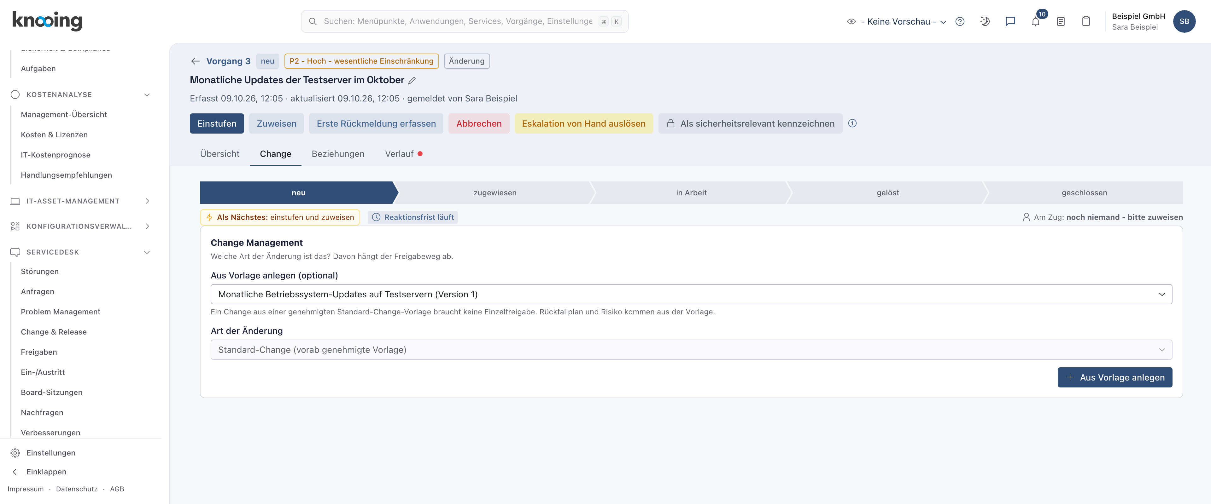Open the clipboard icon in header
Screen dimensions: 1211x504
(1086, 22)
